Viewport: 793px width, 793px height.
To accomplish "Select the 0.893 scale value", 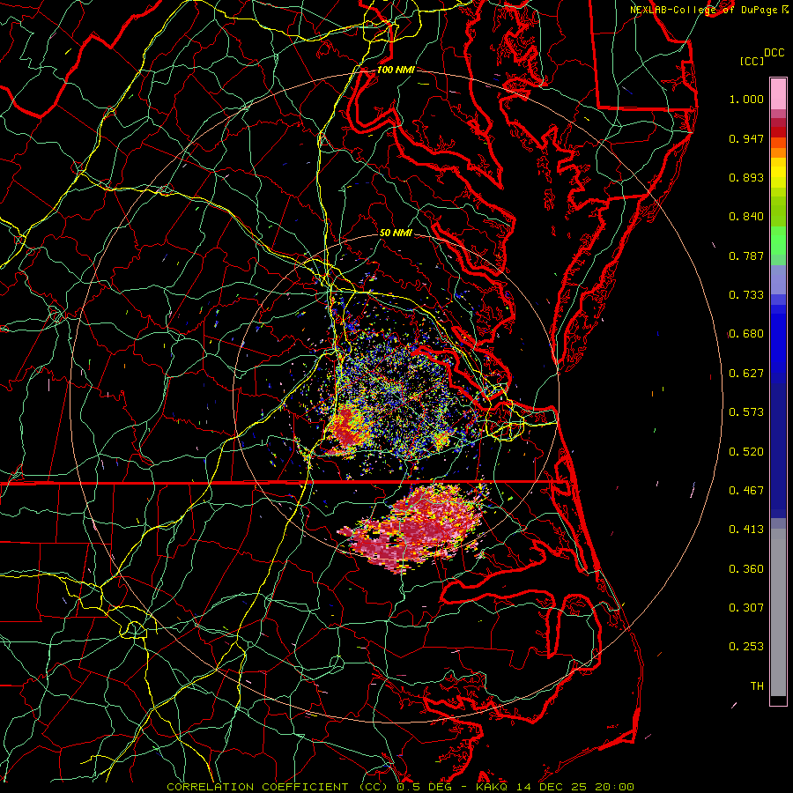I will coord(746,177).
